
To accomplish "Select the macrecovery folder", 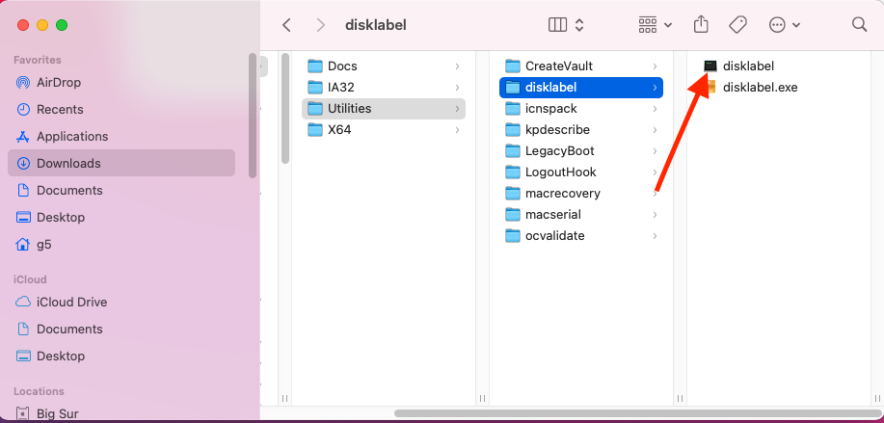I will point(581,194).
